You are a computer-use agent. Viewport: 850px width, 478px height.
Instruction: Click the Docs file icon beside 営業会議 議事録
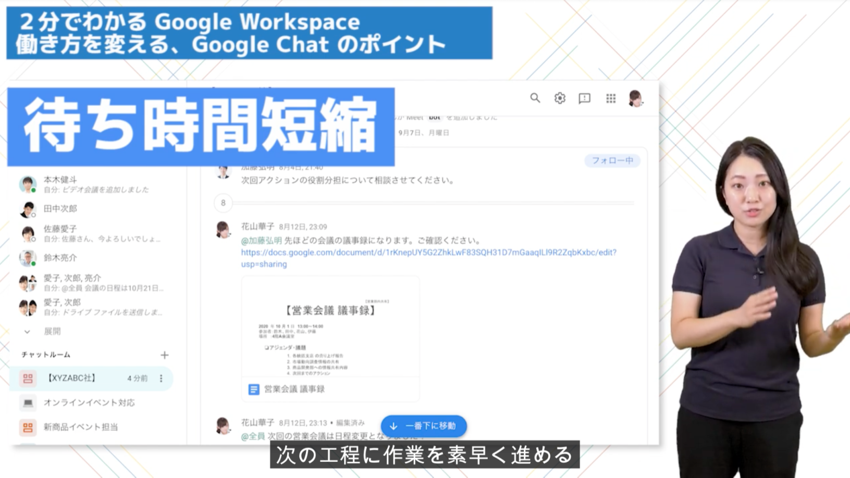(x=254, y=389)
